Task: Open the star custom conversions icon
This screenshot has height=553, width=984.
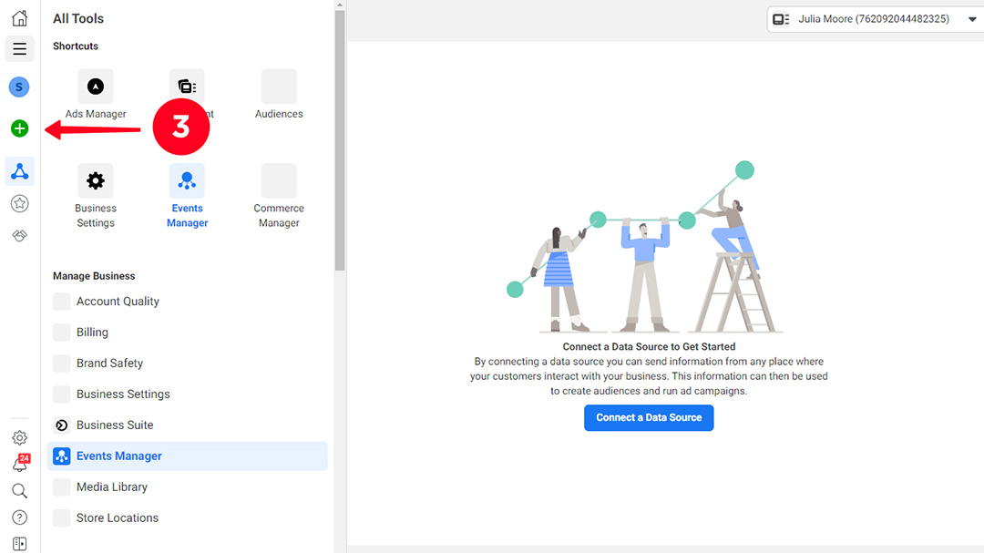Action: point(19,203)
